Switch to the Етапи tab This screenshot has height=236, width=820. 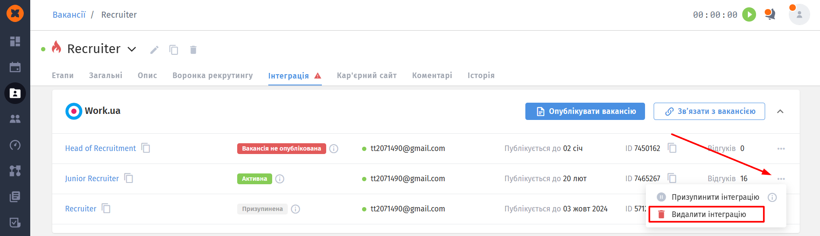coord(63,76)
